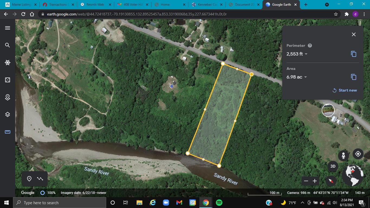Open Windows Start menu

pyautogui.click(x=7, y=203)
